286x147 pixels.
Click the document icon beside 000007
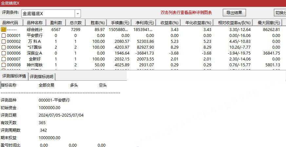pyautogui.click(x=4, y=59)
